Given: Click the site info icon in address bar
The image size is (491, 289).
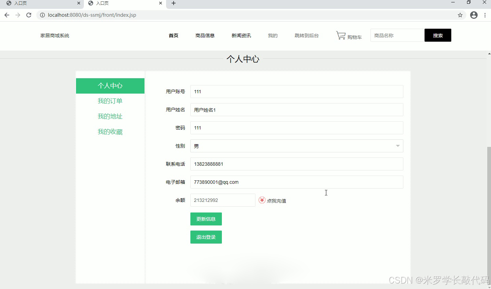Looking at the screenshot, I should click(42, 15).
